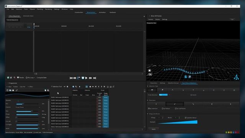Toggle the Symmetric Mirror checkbox
This screenshot has height=138, width=245.
pos(186,118)
